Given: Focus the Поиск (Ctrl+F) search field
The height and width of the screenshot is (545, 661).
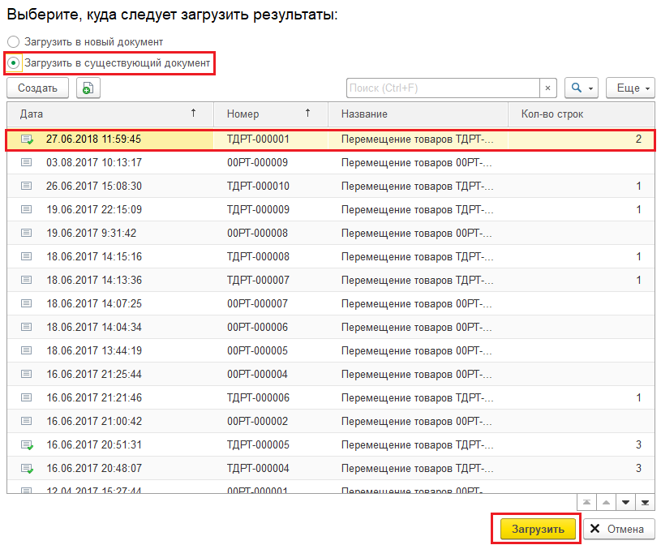Looking at the screenshot, I should coord(443,88).
